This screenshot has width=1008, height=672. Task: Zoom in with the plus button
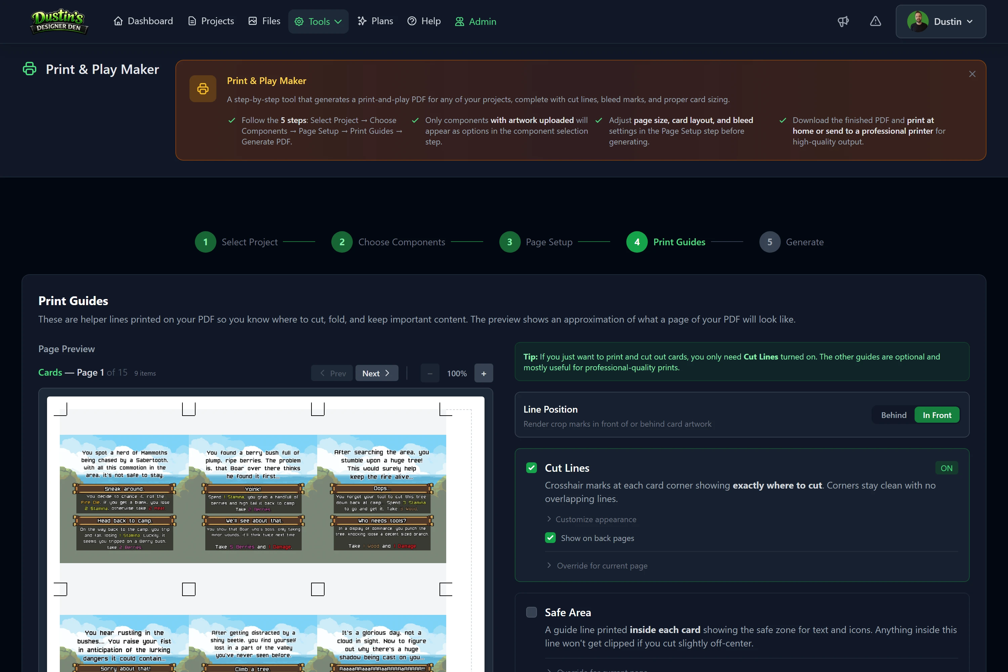[484, 373]
